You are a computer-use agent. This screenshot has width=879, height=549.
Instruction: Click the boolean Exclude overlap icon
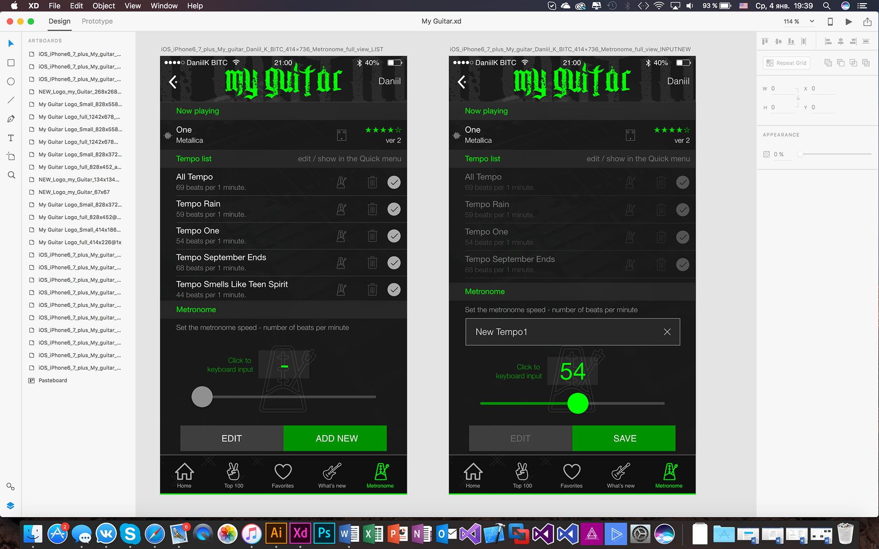point(866,63)
